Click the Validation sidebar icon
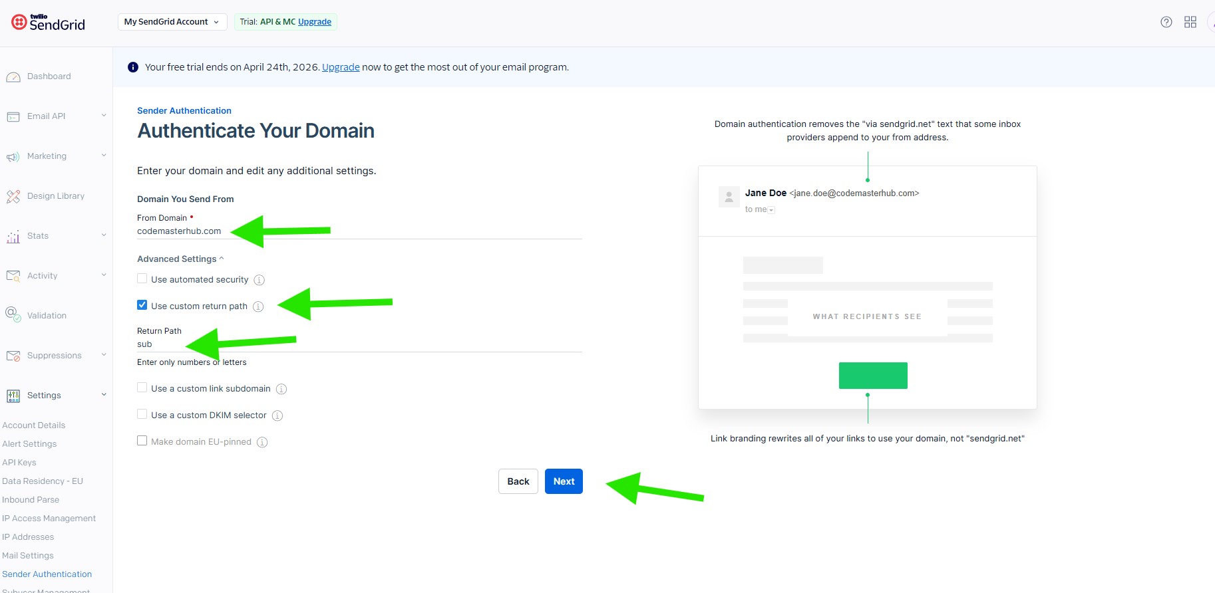The image size is (1215, 593). coord(13,314)
